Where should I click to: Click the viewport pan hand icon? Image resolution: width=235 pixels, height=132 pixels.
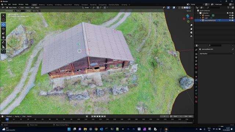coord(191,29)
